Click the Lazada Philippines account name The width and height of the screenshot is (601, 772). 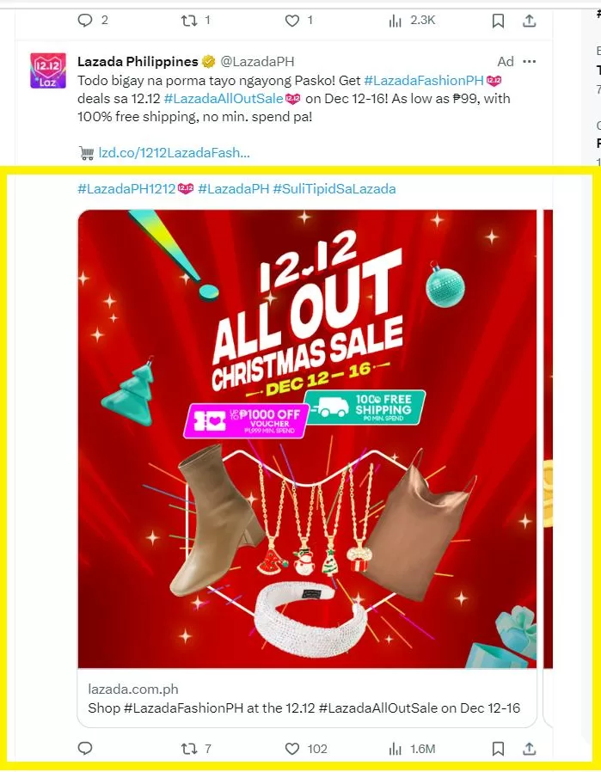click(138, 62)
